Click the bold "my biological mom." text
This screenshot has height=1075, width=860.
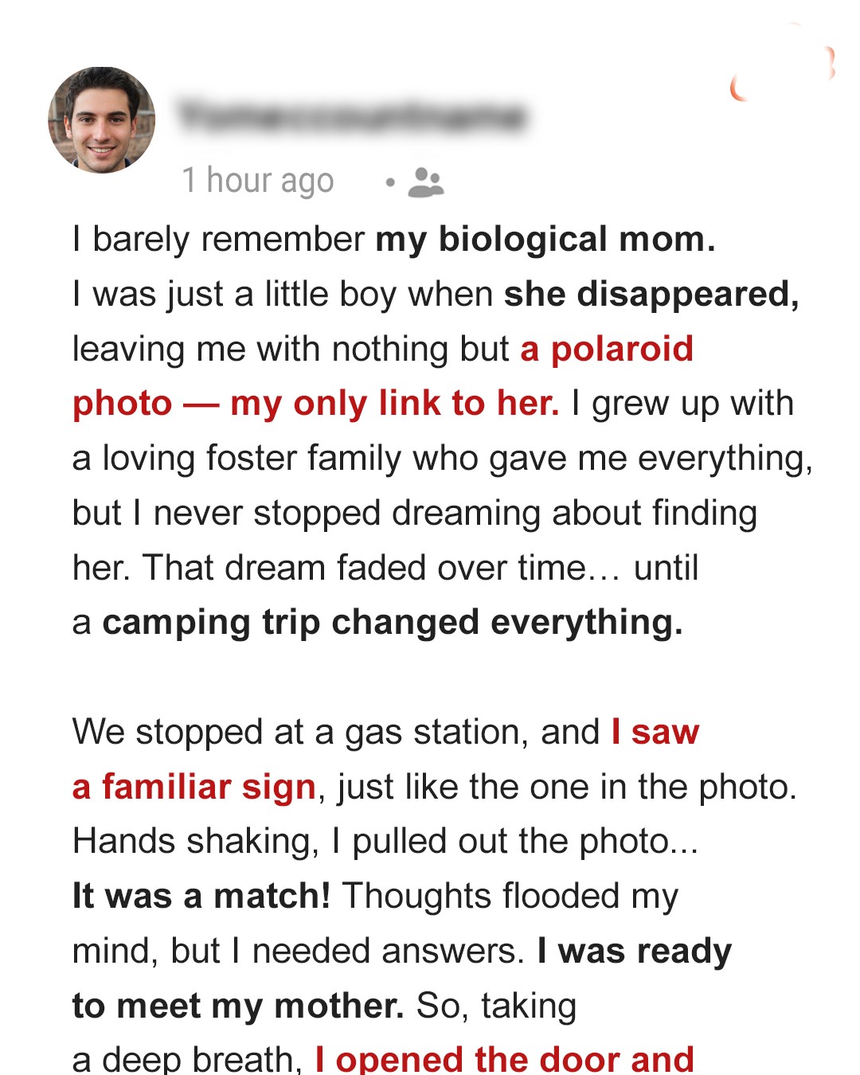tap(545, 239)
